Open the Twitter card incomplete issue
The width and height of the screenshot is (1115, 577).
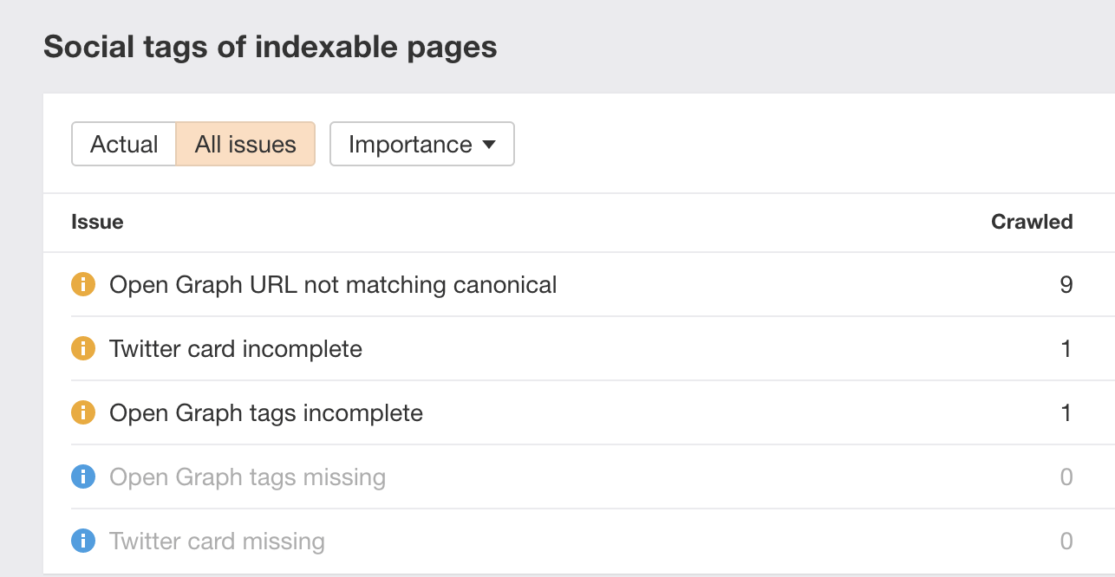236,348
